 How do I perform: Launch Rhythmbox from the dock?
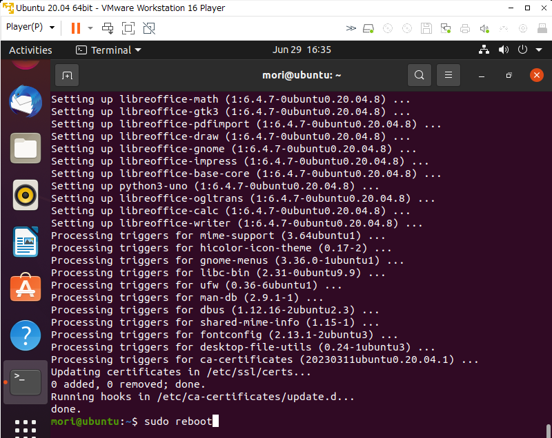26,195
